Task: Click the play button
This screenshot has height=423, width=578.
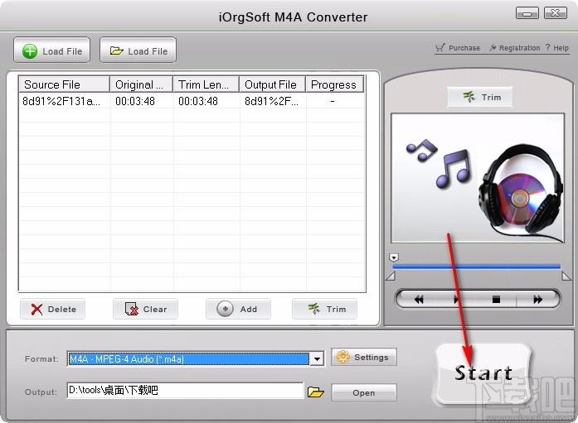Action: click(456, 300)
